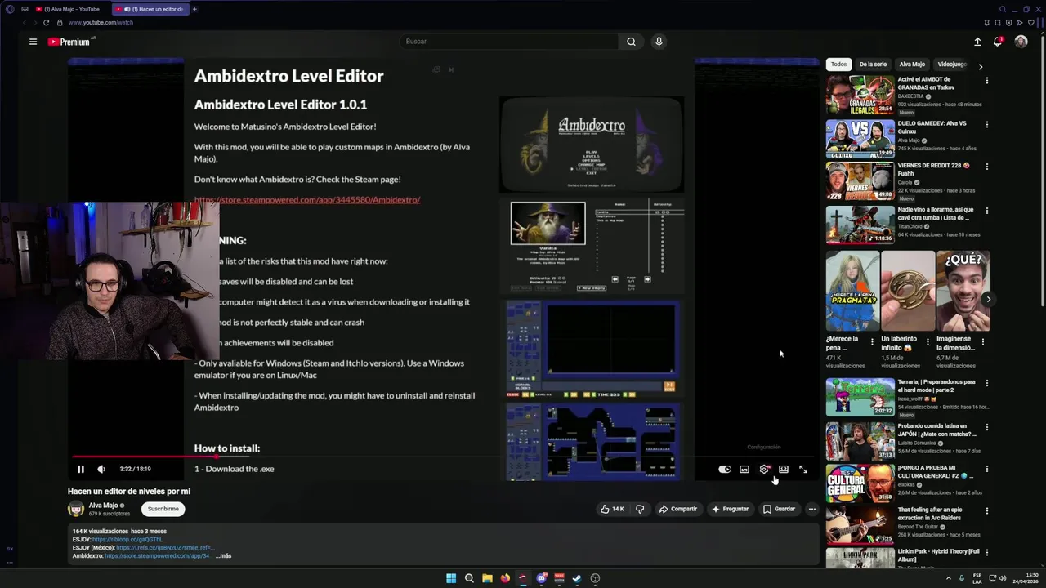Toggle the autoplay switch in the player
Image resolution: width=1046 pixels, height=588 pixels.
[x=725, y=469]
